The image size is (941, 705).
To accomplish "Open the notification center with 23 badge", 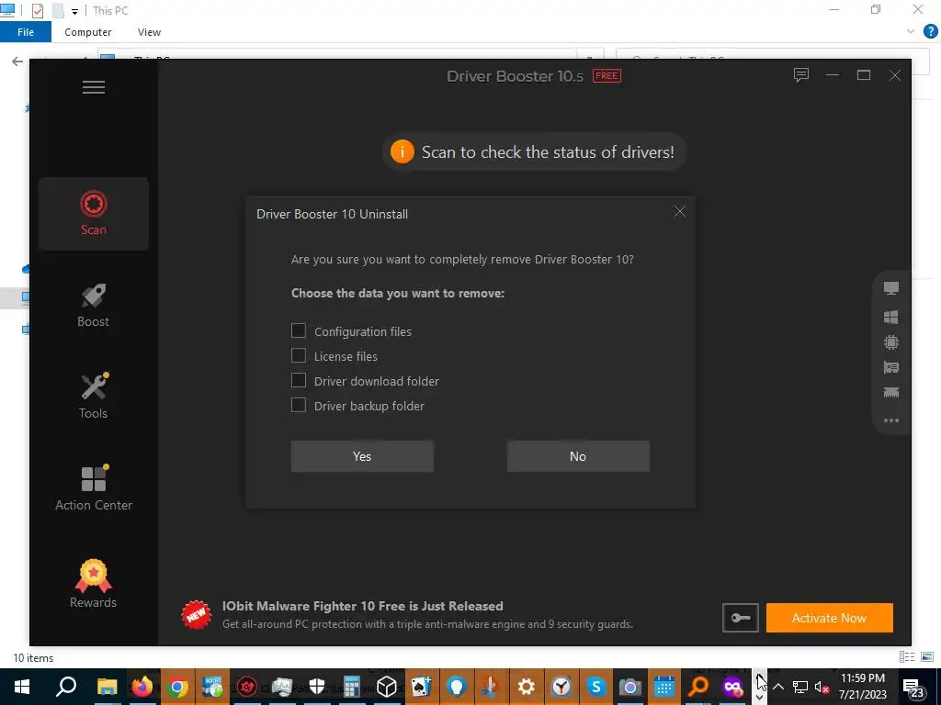I will (x=913, y=688).
